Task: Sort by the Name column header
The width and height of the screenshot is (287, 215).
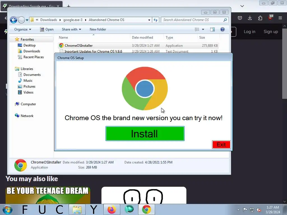Action: [x=63, y=37]
